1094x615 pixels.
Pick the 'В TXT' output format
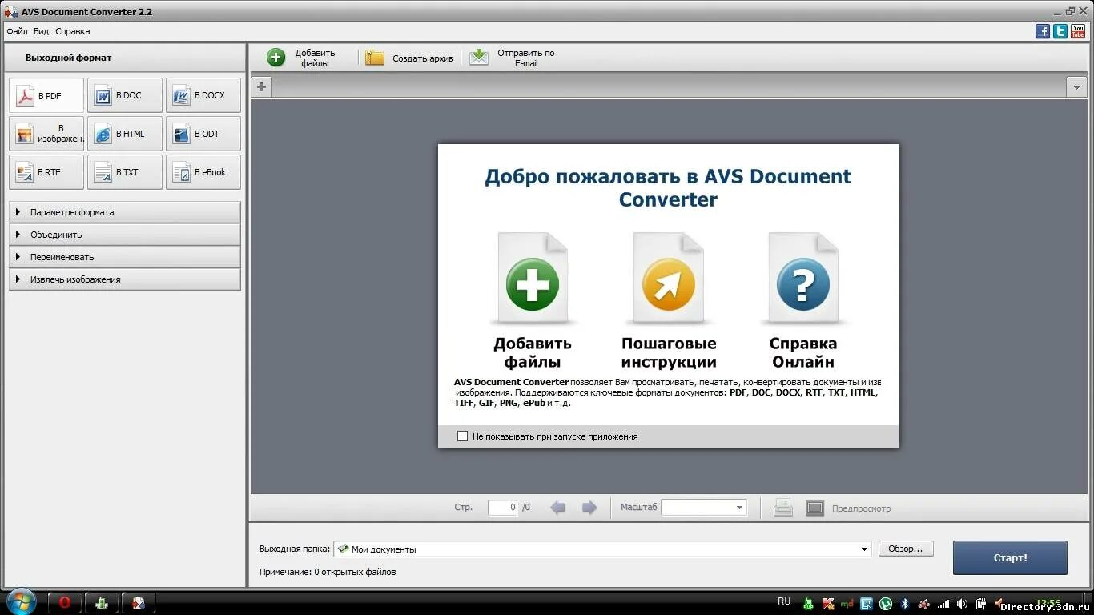(x=125, y=172)
